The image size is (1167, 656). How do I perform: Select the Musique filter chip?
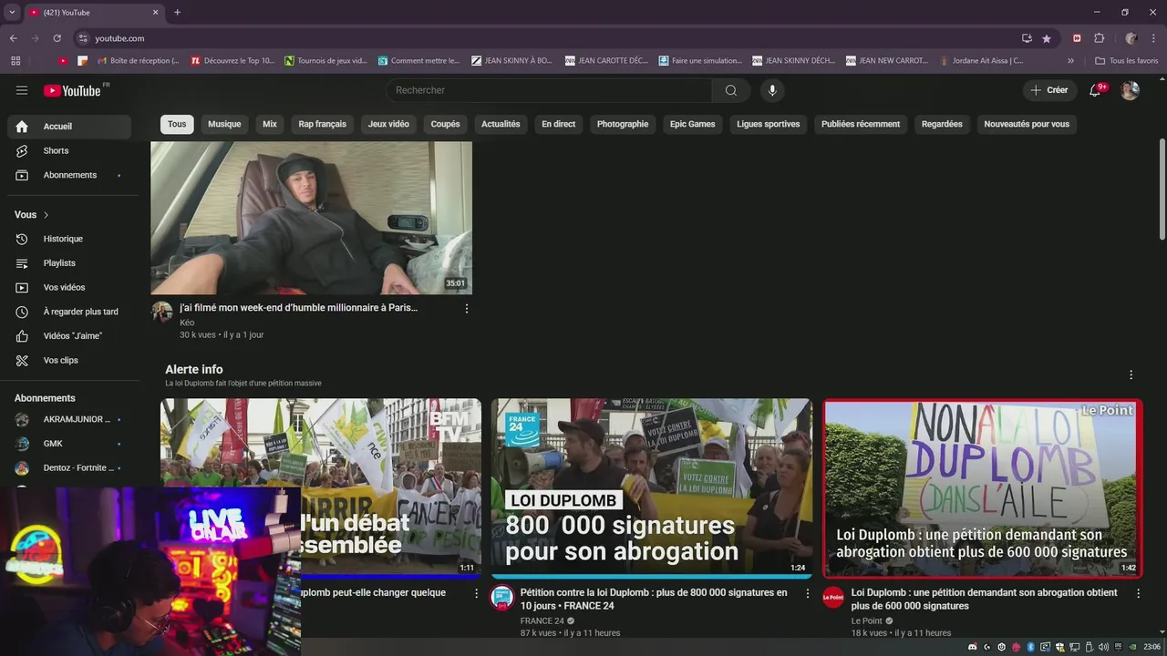pyautogui.click(x=224, y=124)
